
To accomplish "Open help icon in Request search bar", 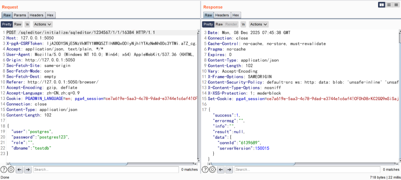I will pos(4,170).
